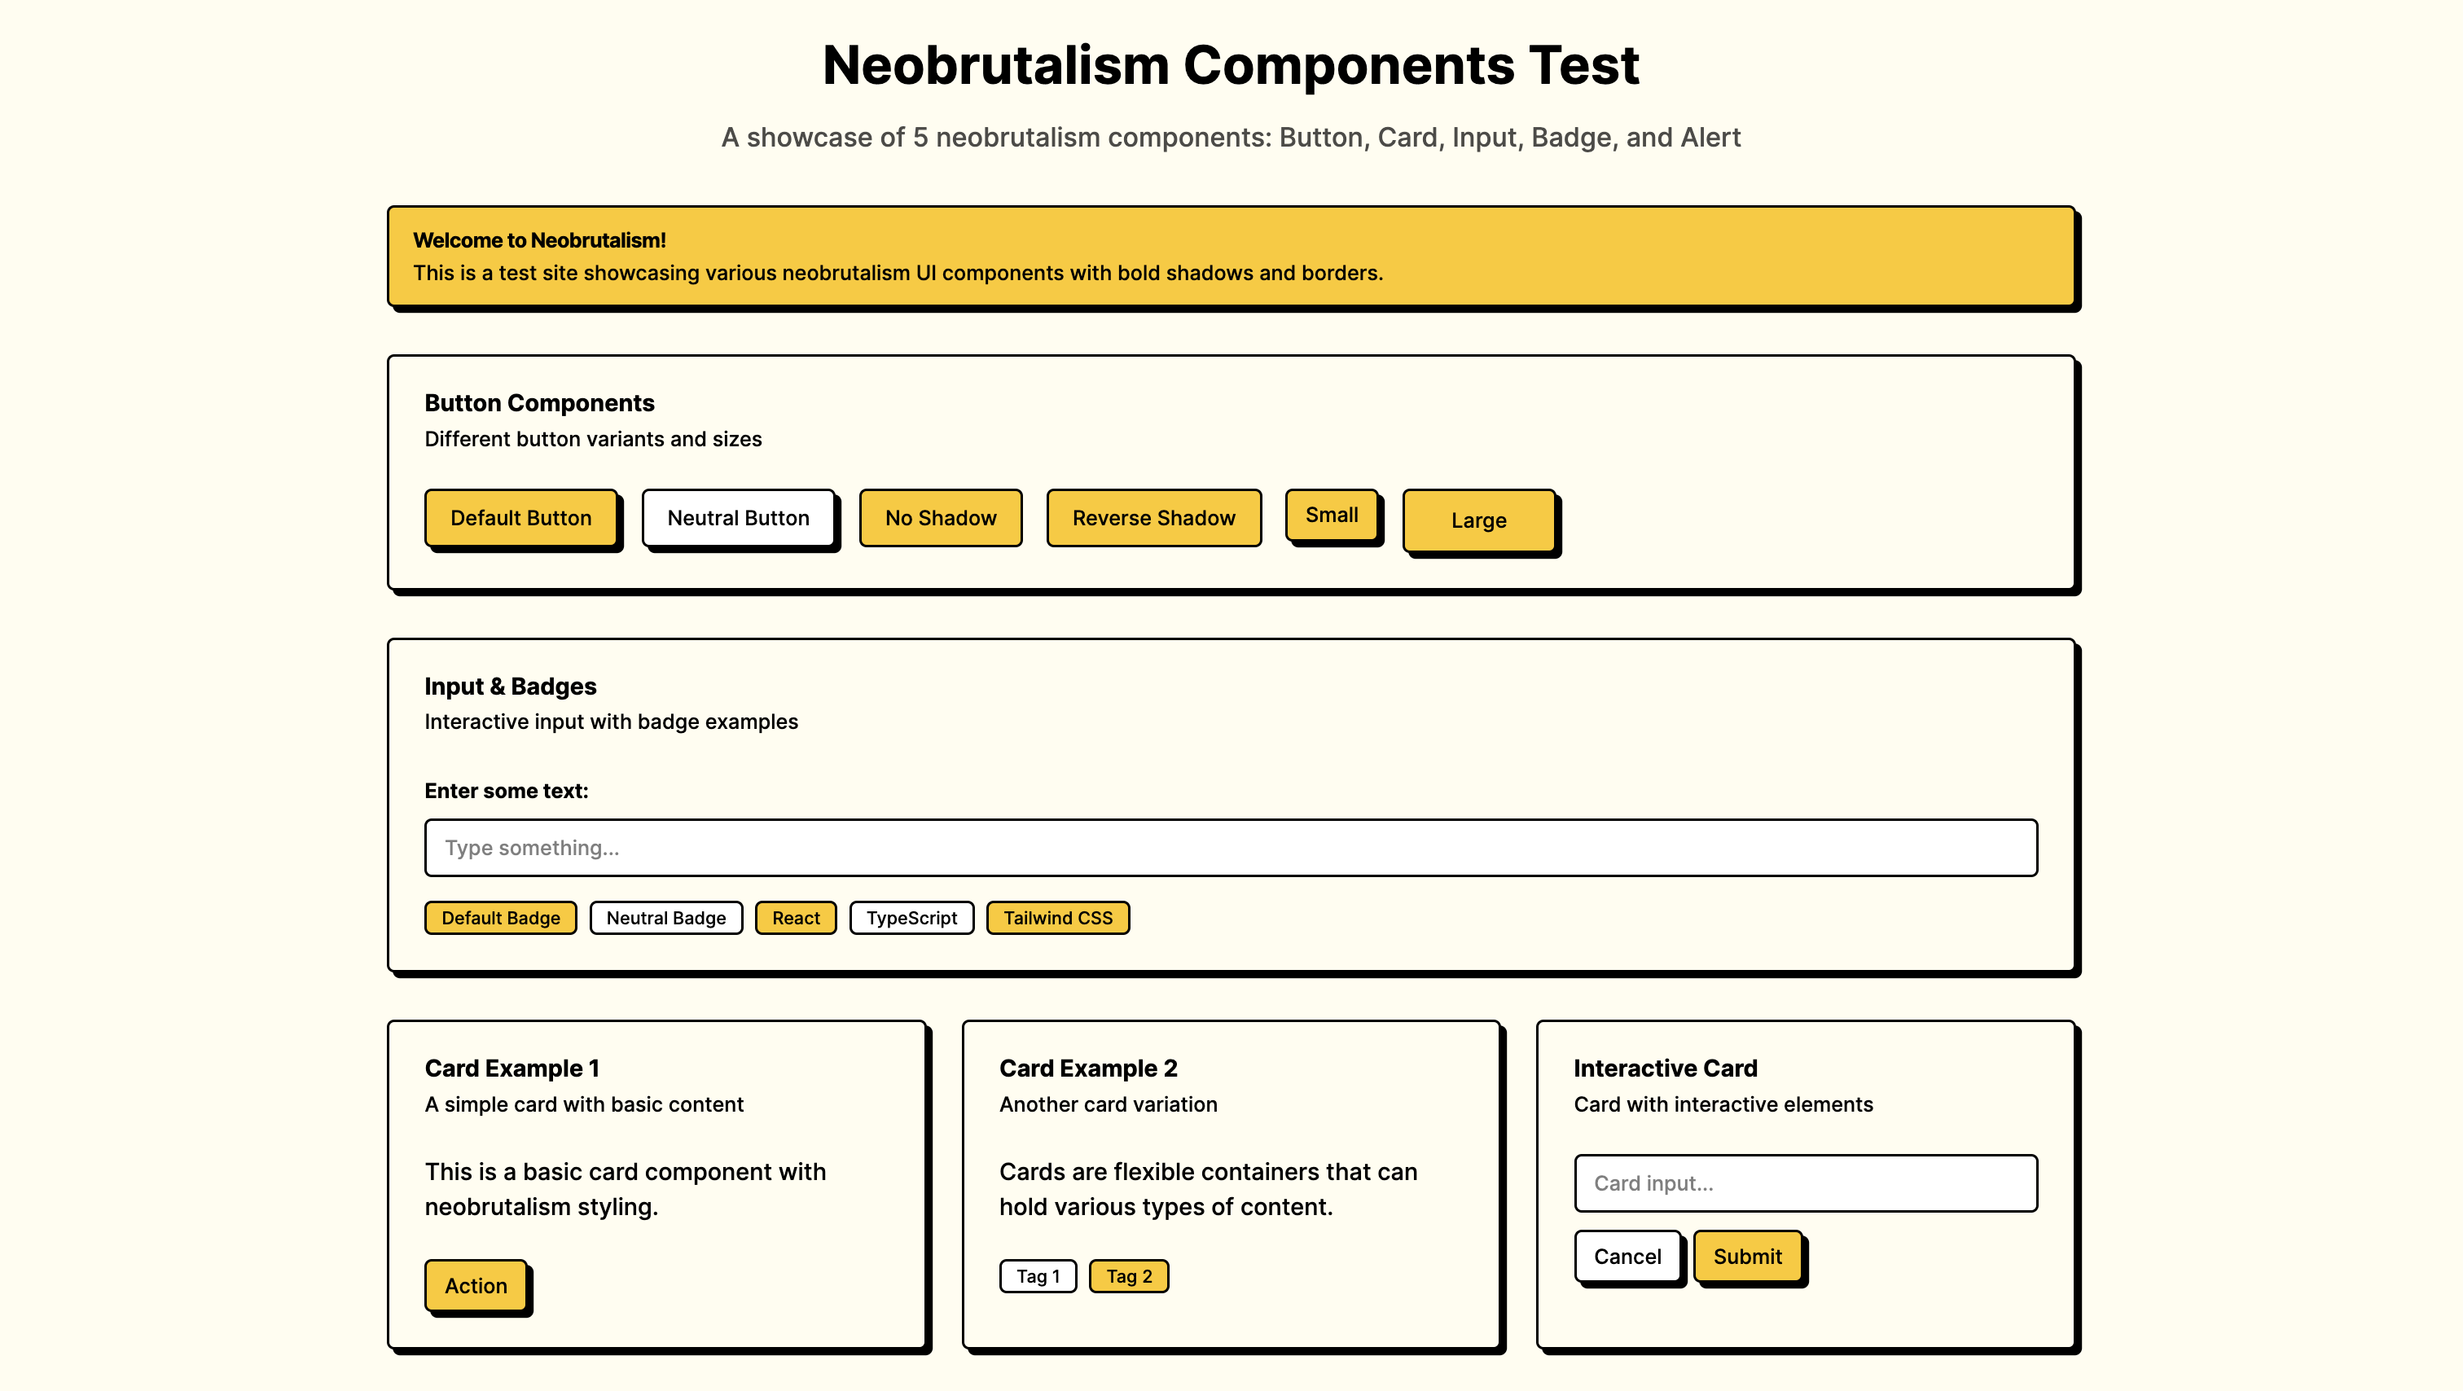Click the Neobrutalism Components Test heading
2463x1391 pixels.
point(1231,65)
